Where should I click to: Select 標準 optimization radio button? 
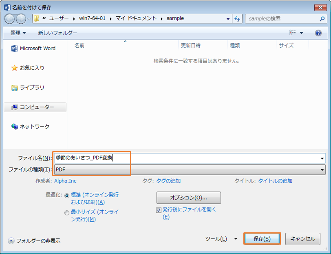(x=67, y=196)
